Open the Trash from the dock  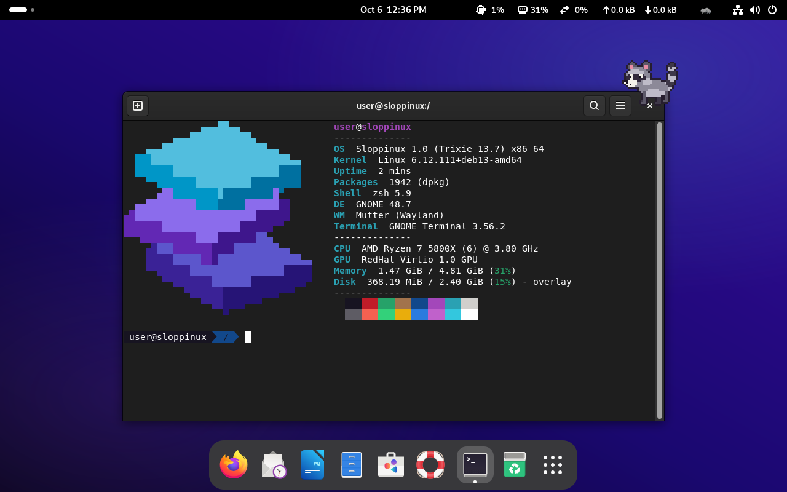[515, 465]
